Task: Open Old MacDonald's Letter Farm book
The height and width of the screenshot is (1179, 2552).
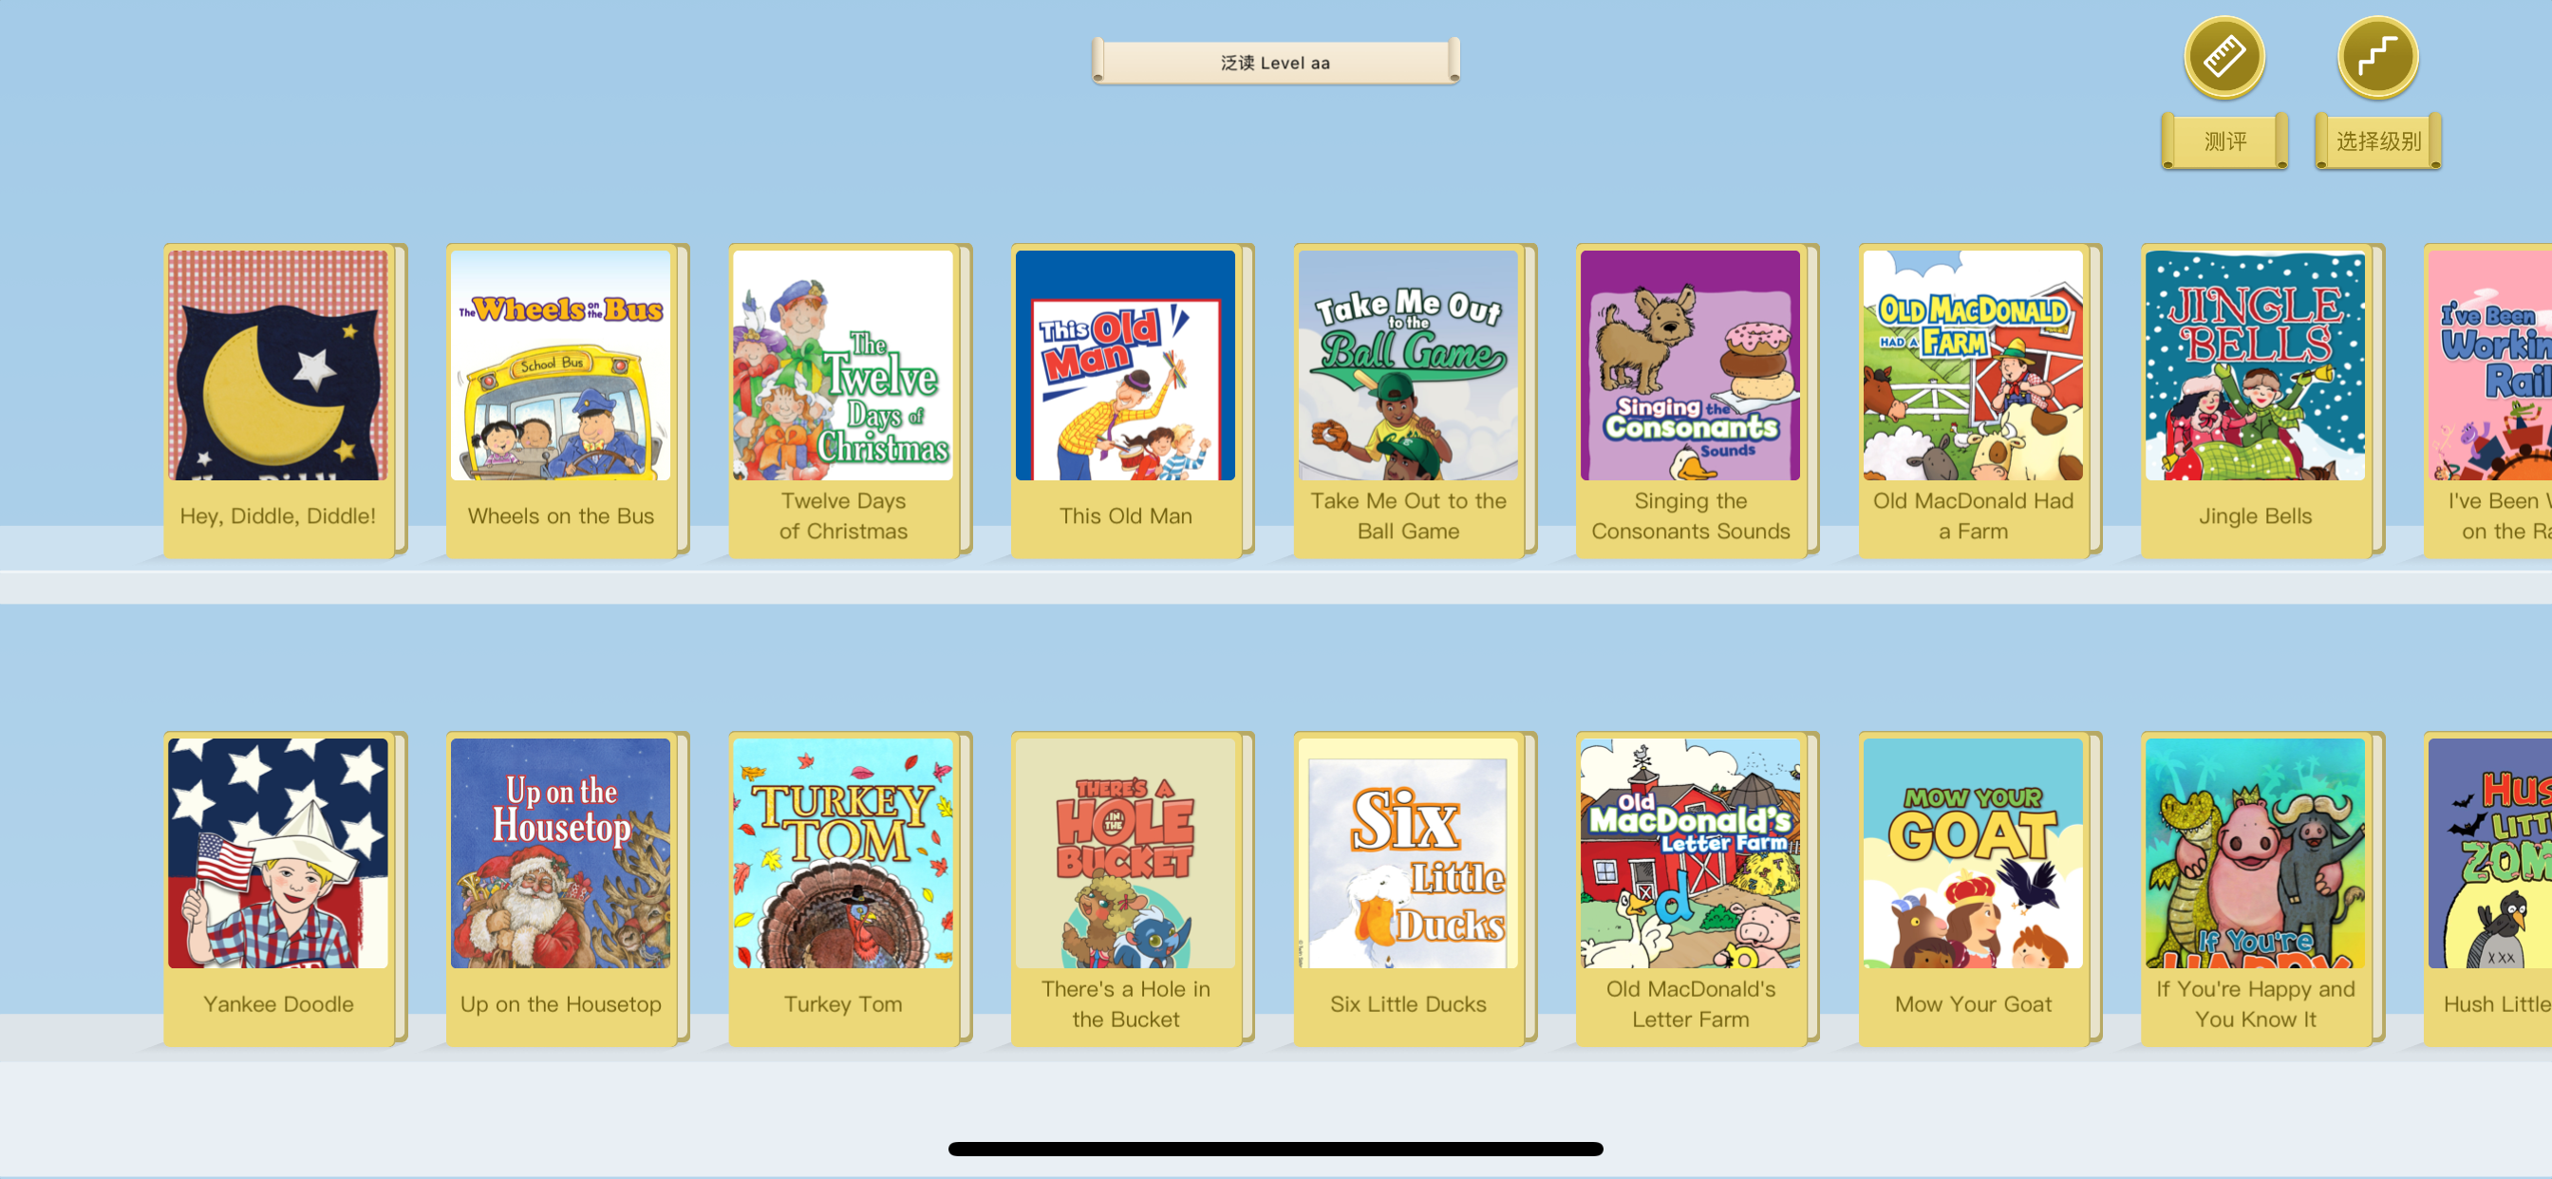Action: pyautogui.click(x=1690, y=889)
